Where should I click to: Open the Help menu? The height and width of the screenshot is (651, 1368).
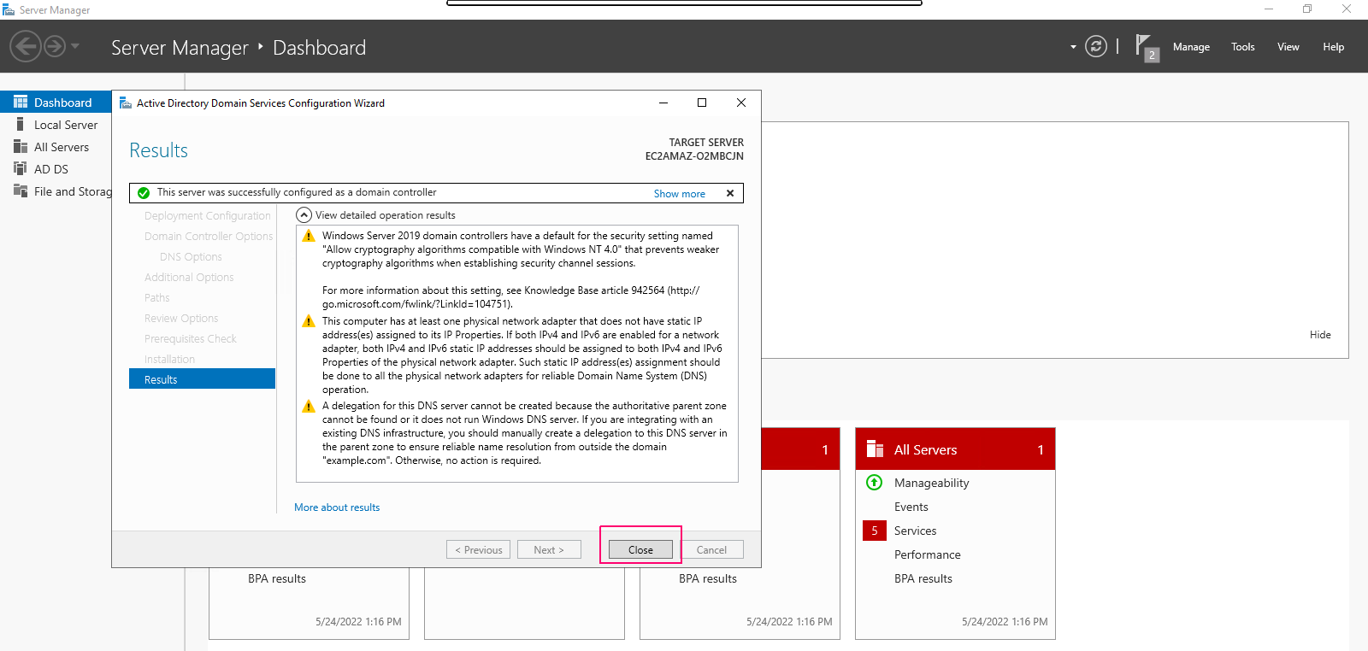1334,47
